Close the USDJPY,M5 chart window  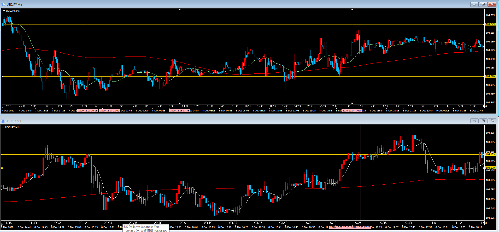click(492, 4)
